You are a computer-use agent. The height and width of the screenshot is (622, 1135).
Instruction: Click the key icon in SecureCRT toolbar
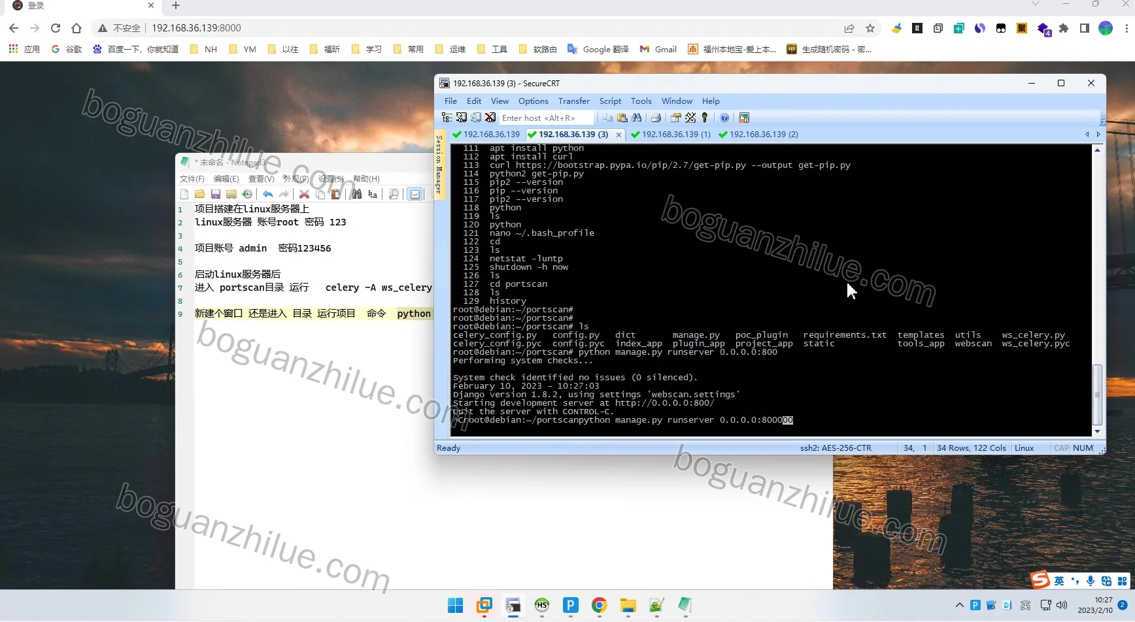click(705, 118)
